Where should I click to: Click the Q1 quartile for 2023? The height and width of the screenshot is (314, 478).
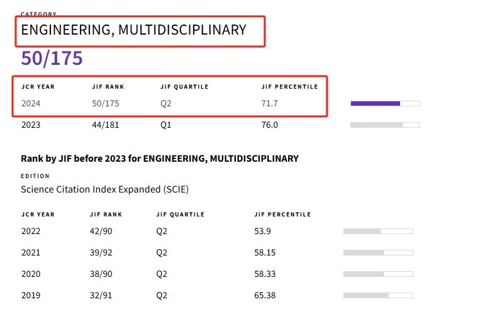point(166,125)
